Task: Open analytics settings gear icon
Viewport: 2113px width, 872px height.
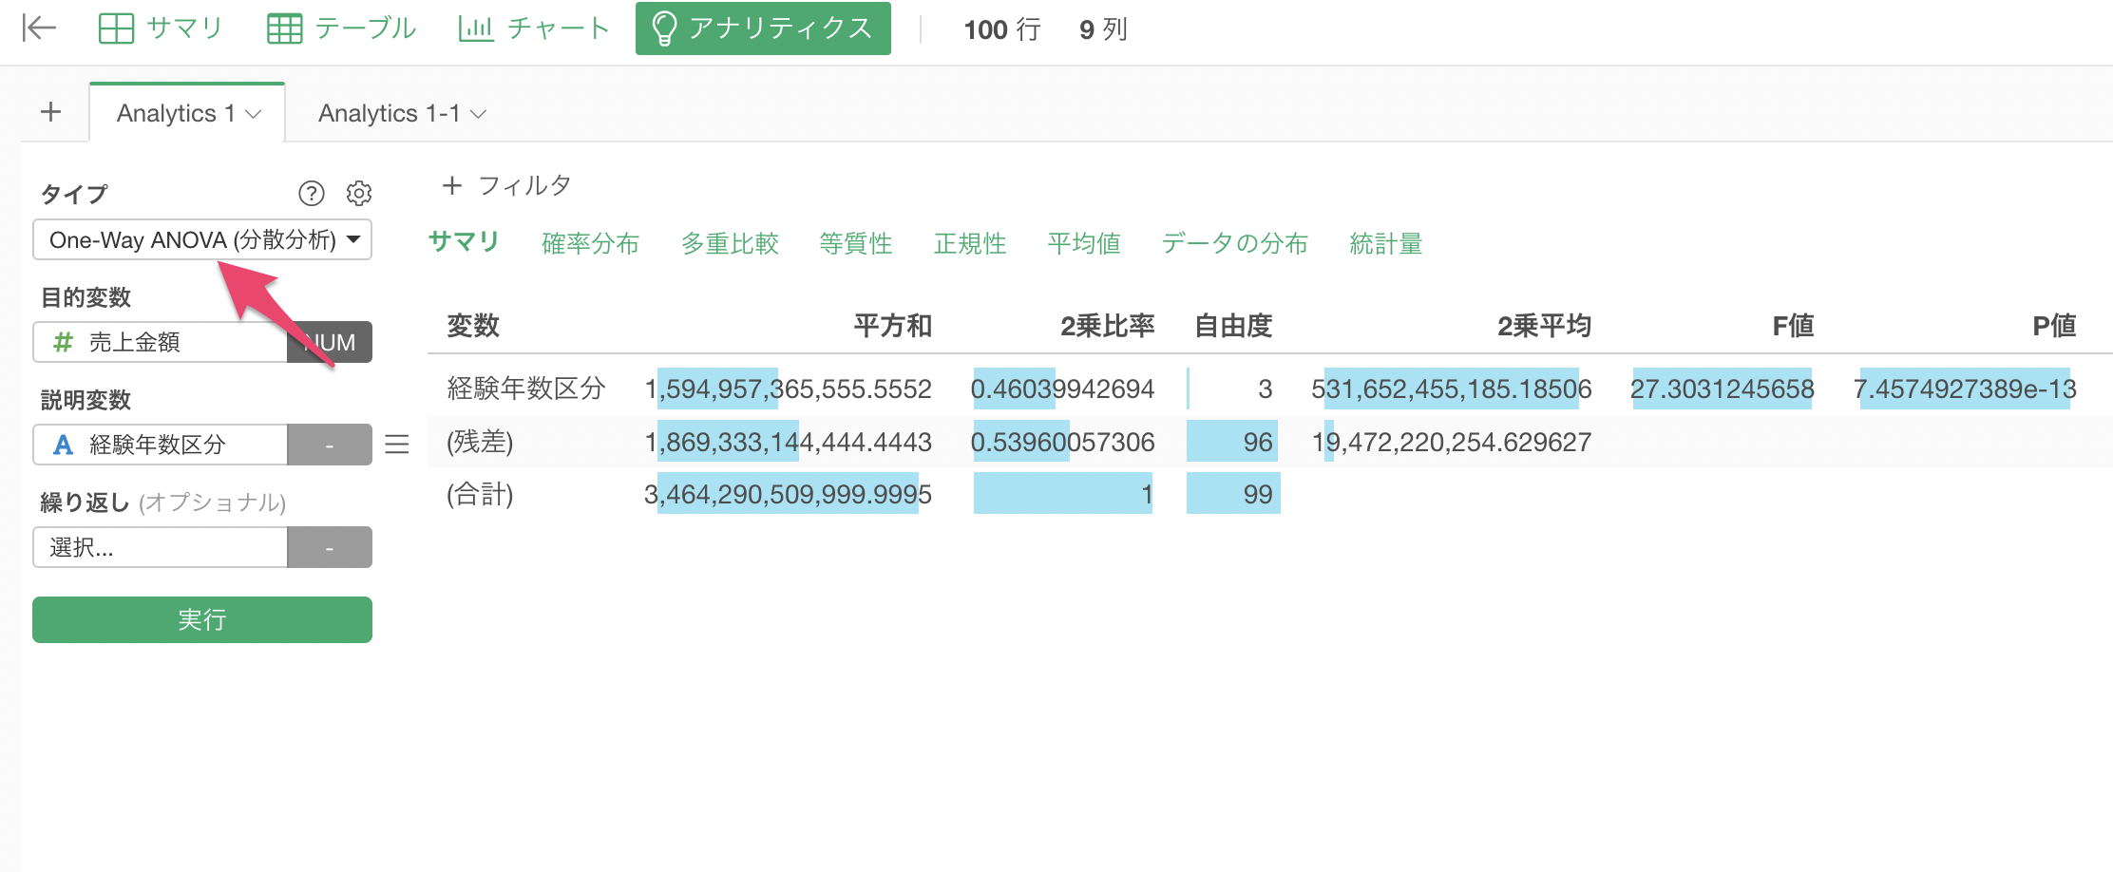Action: point(358,194)
